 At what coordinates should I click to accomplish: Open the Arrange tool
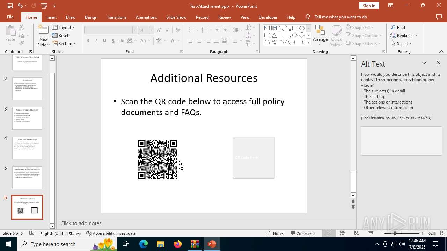tap(320, 36)
